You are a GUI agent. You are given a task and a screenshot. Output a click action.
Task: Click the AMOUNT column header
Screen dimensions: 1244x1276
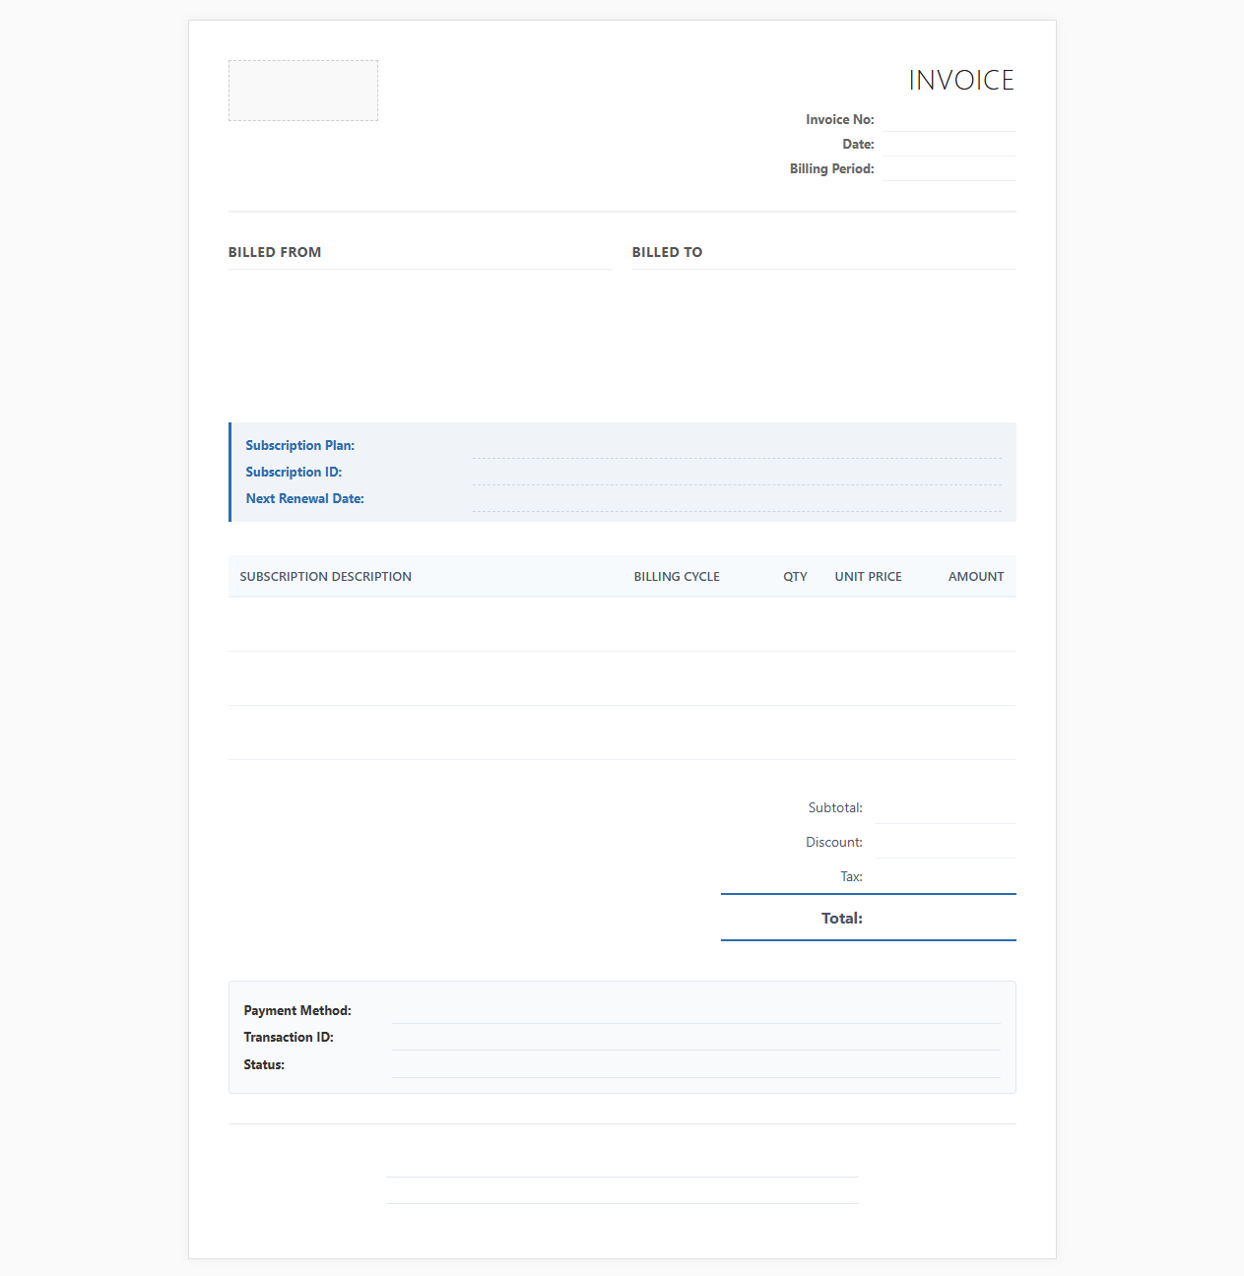click(976, 576)
